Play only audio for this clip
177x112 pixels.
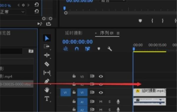(x=40, y=24)
